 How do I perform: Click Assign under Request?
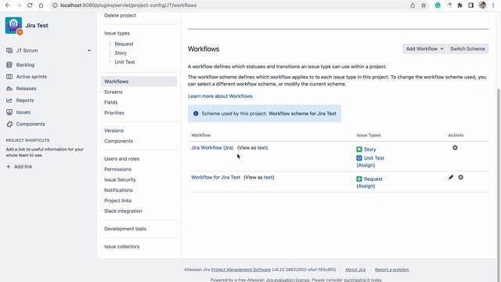(366, 186)
